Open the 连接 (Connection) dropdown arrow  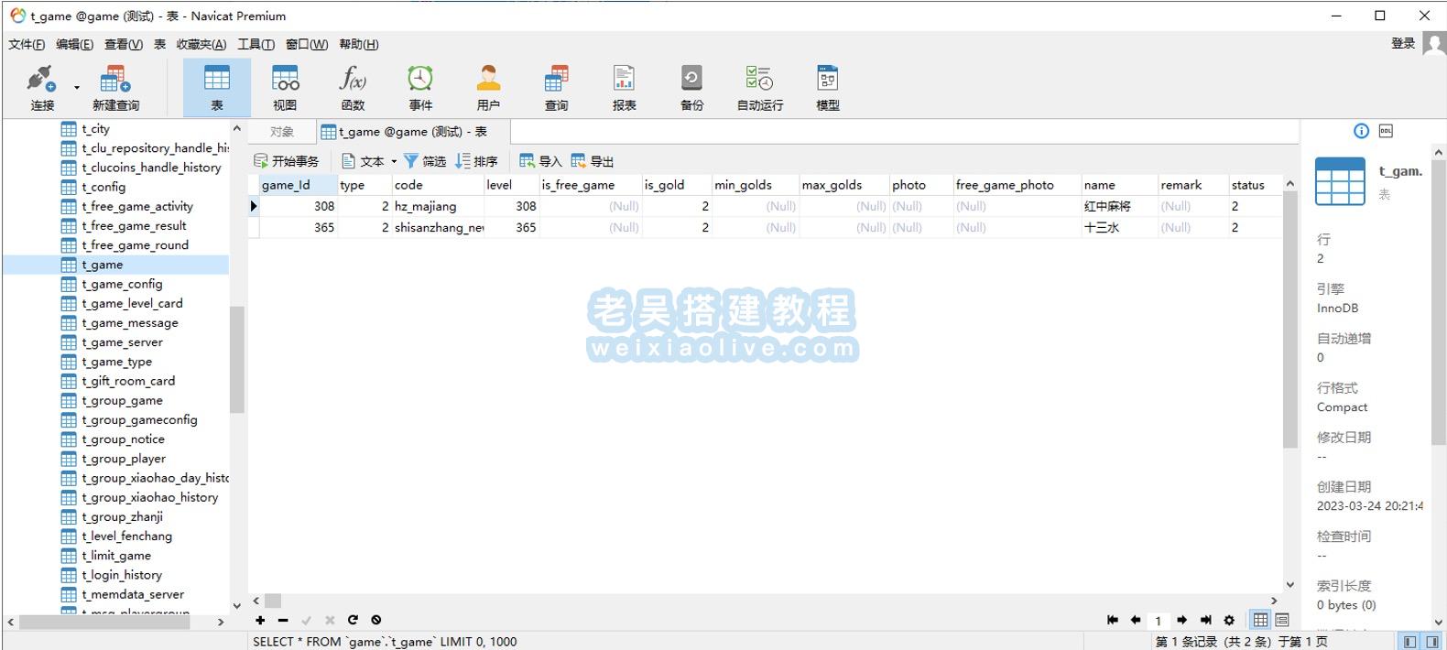point(77,88)
